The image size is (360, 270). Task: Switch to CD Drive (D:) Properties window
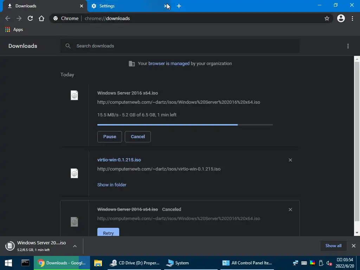135,263
